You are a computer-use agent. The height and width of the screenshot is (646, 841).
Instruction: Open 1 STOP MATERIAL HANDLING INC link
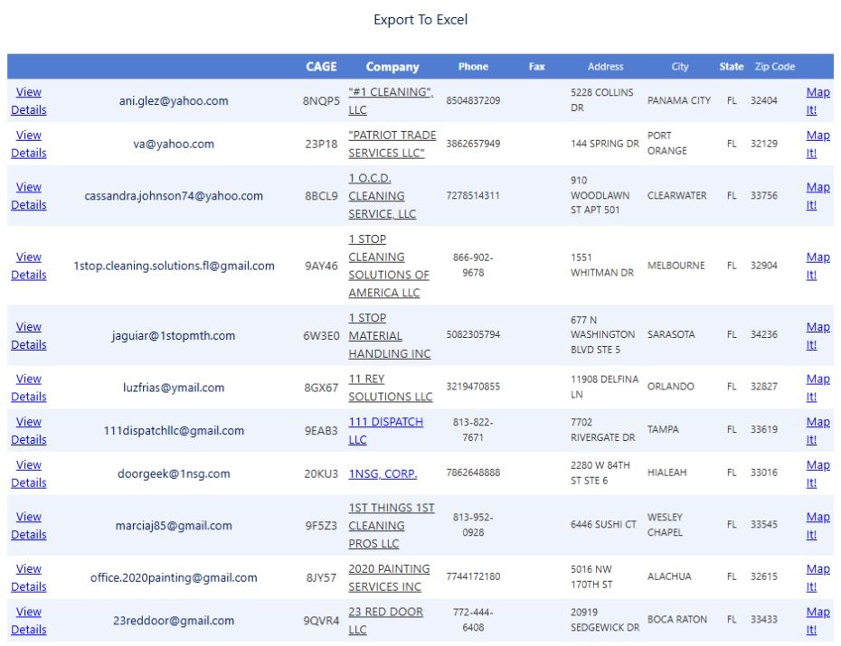point(390,336)
